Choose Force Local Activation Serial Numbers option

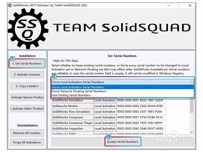(123, 87)
